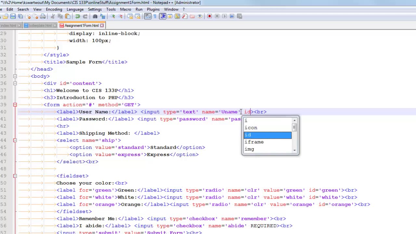The image size is (416, 234).
Task: Toggle the Indent Guide icon
Action: 162,16
